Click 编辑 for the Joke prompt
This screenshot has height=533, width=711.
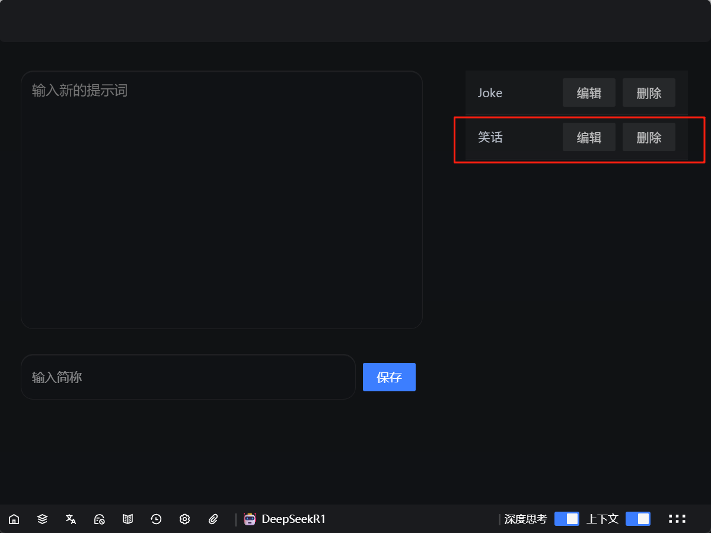pos(589,93)
